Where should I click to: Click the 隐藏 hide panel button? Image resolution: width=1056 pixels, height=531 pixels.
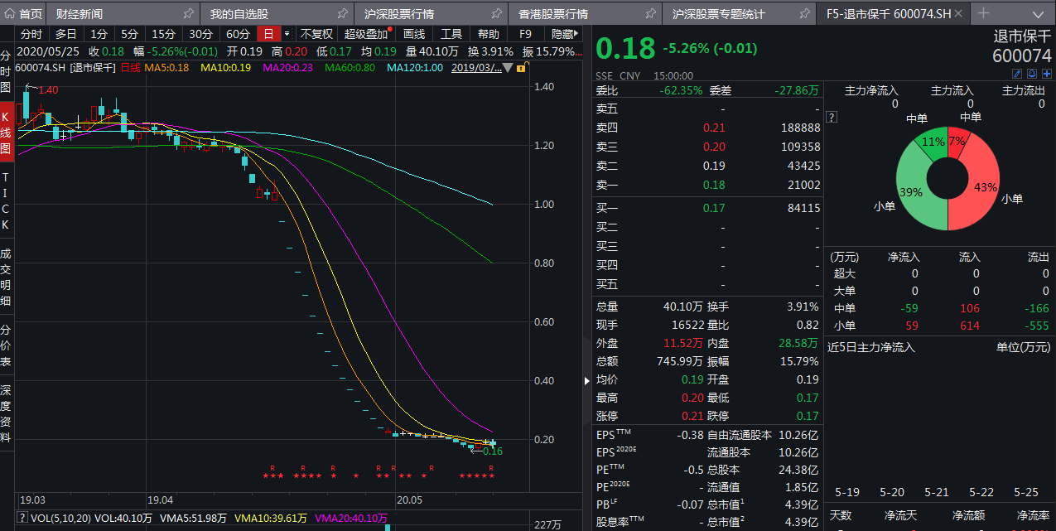coord(563,34)
